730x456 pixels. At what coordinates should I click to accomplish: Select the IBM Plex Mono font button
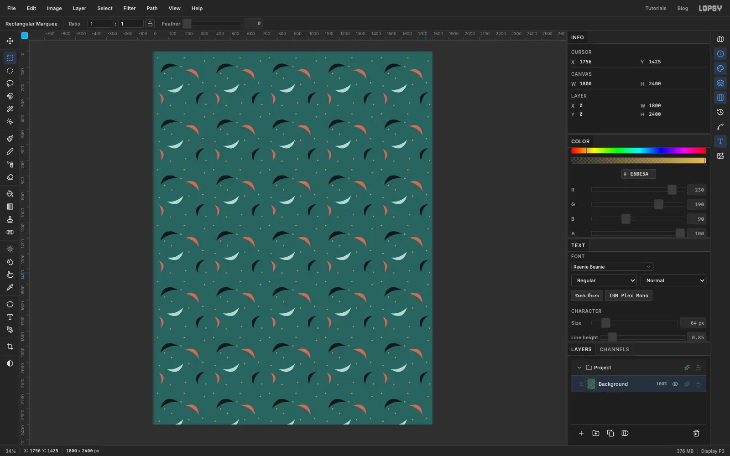pyautogui.click(x=629, y=295)
